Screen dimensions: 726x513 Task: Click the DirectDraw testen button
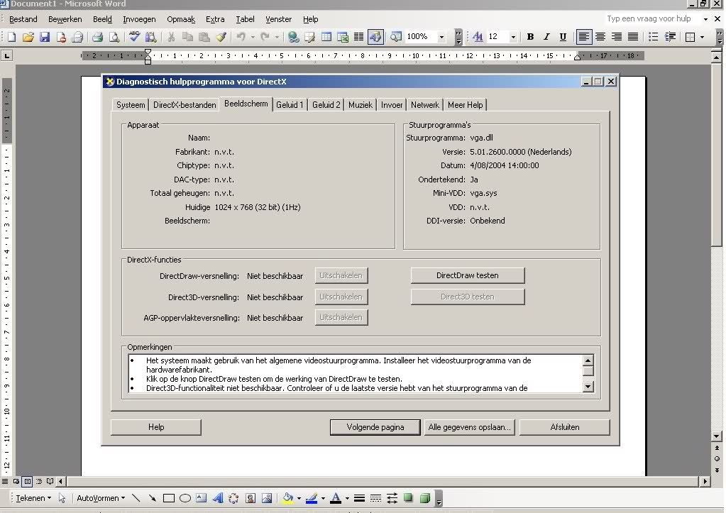[x=467, y=275]
